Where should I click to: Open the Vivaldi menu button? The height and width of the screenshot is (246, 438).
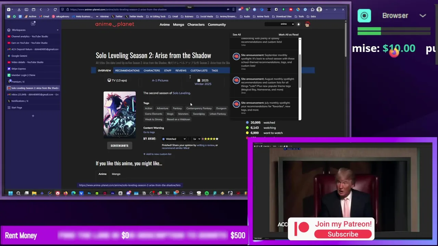point(9,10)
